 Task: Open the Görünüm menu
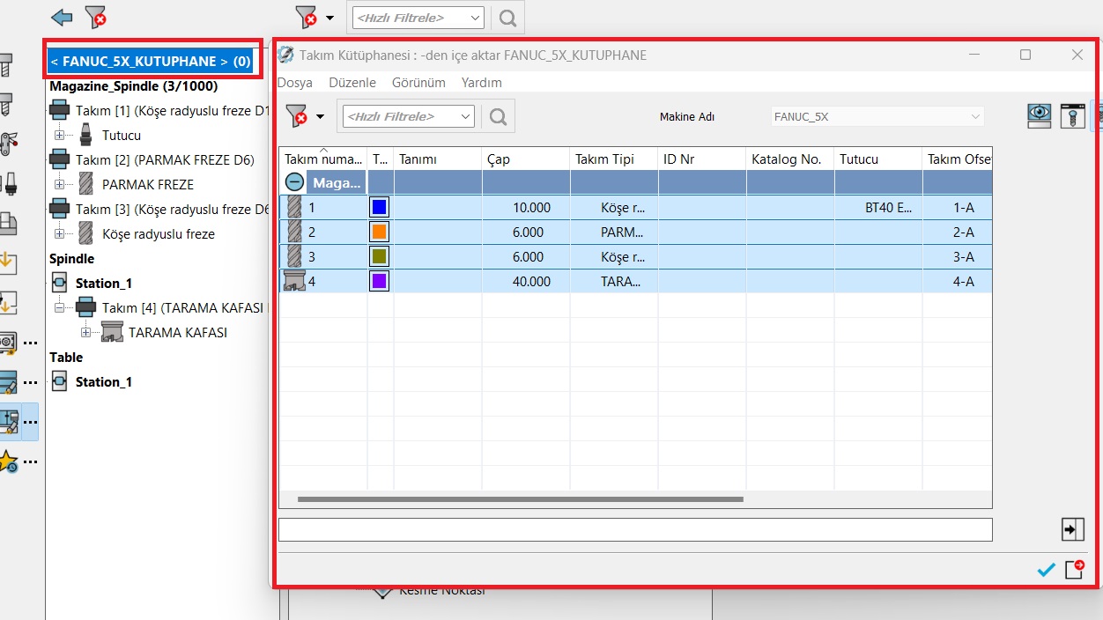418,83
